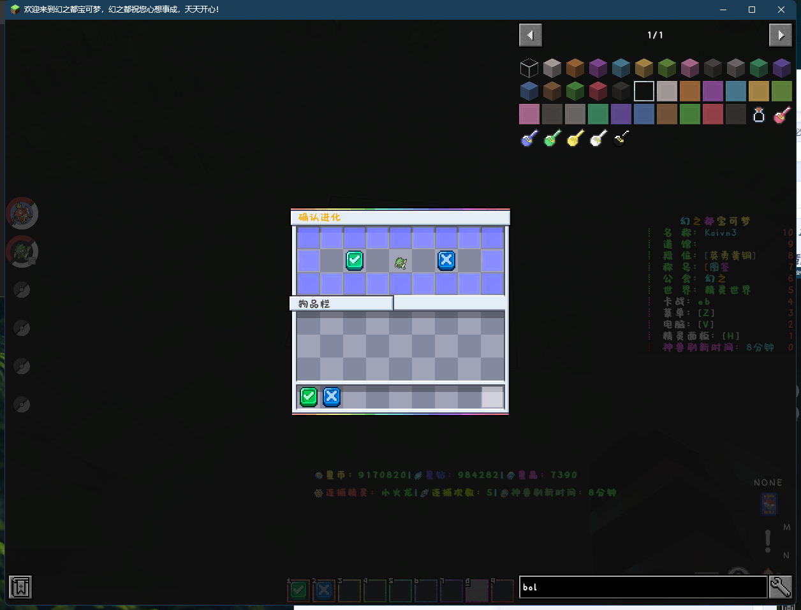Click the item search field containing 'bol'
The height and width of the screenshot is (610, 801).
[643, 587]
